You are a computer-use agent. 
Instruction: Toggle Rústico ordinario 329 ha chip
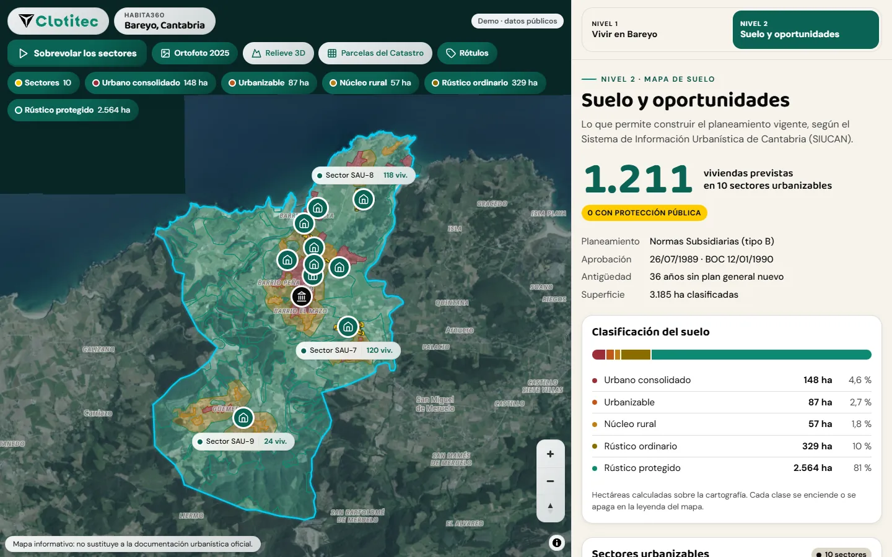point(485,83)
